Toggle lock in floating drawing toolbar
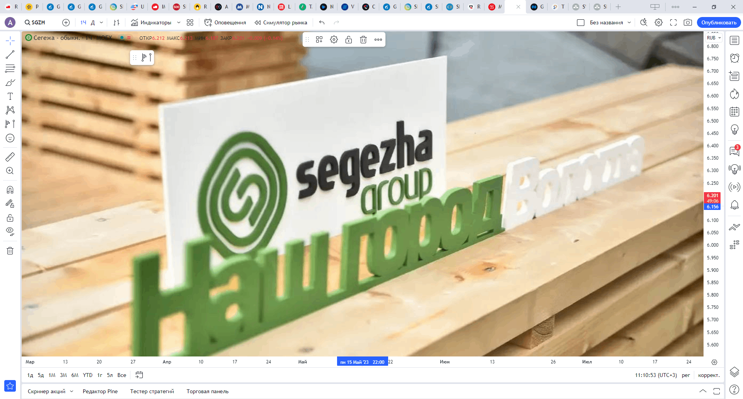 (349, 39)
